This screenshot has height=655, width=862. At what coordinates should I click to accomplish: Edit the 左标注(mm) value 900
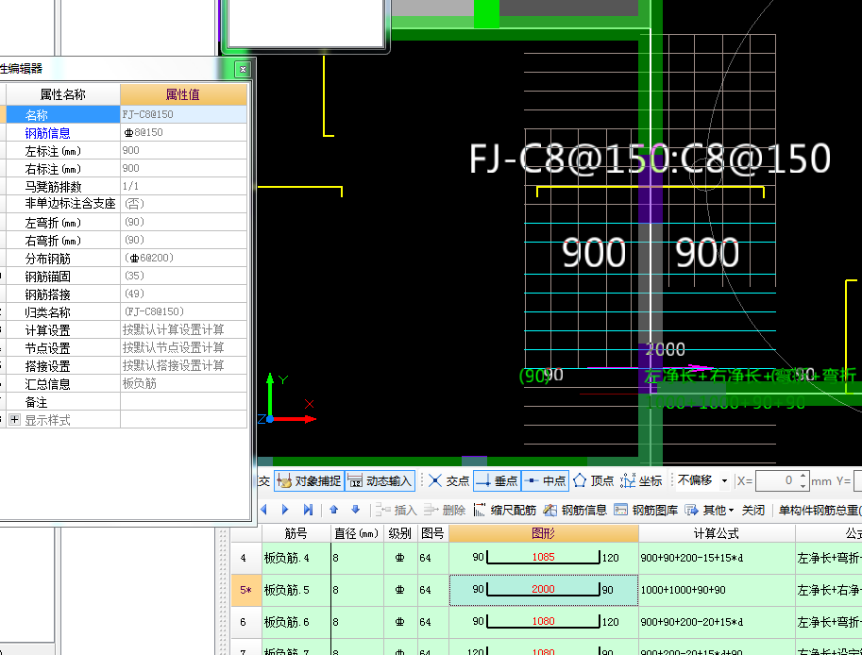coord(183,151)
